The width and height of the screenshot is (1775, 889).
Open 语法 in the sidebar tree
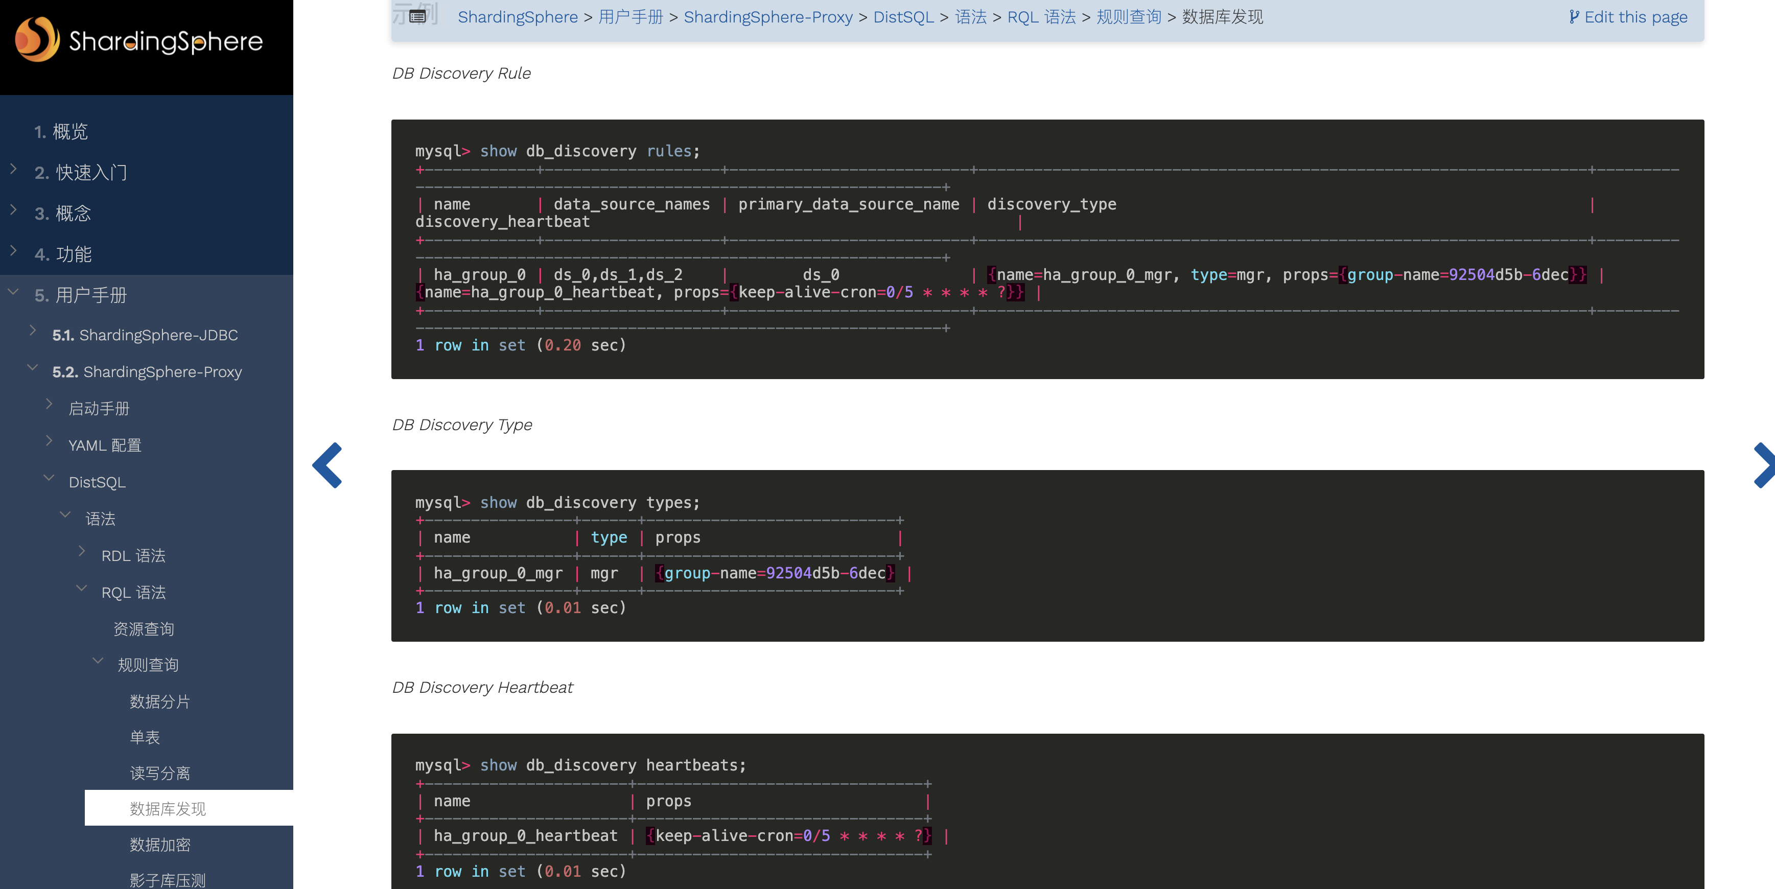[x=101, y=519]
